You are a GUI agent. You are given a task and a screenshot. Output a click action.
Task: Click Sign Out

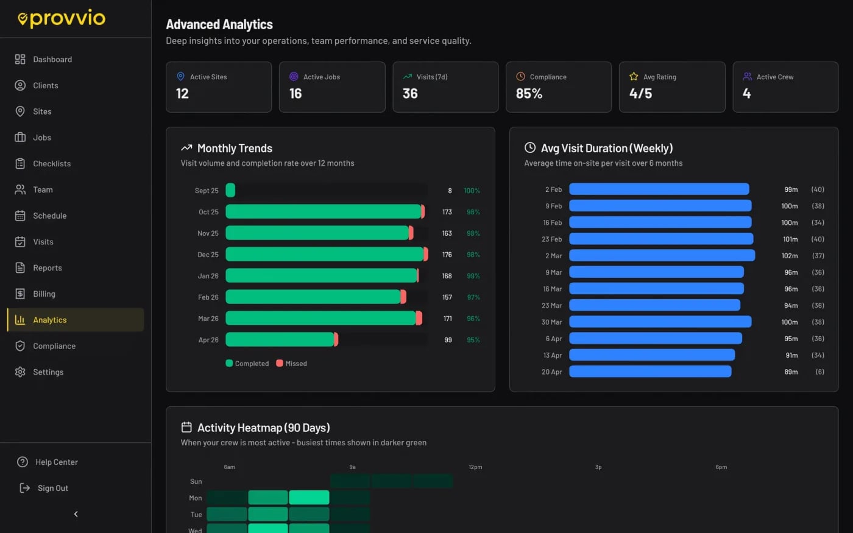coord(53,488)
